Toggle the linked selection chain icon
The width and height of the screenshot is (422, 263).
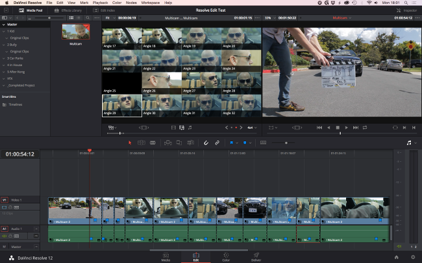point(217,143)
